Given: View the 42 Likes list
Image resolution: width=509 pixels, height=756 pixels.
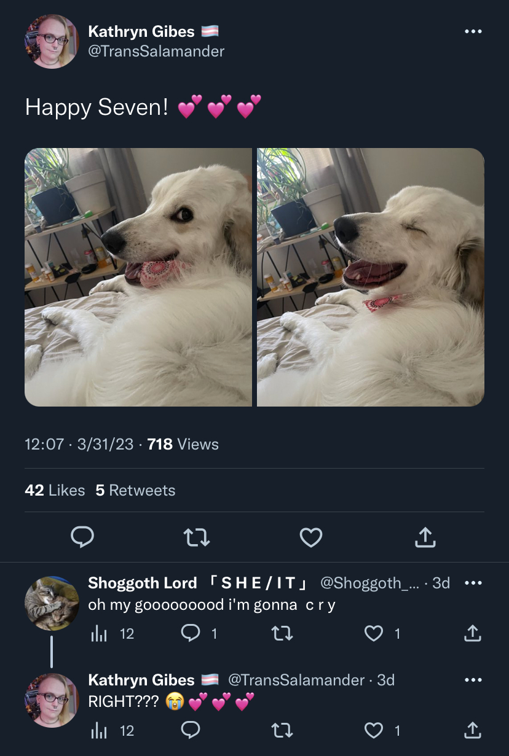Looking at the screenshot, I should click(x=55, y=490).
